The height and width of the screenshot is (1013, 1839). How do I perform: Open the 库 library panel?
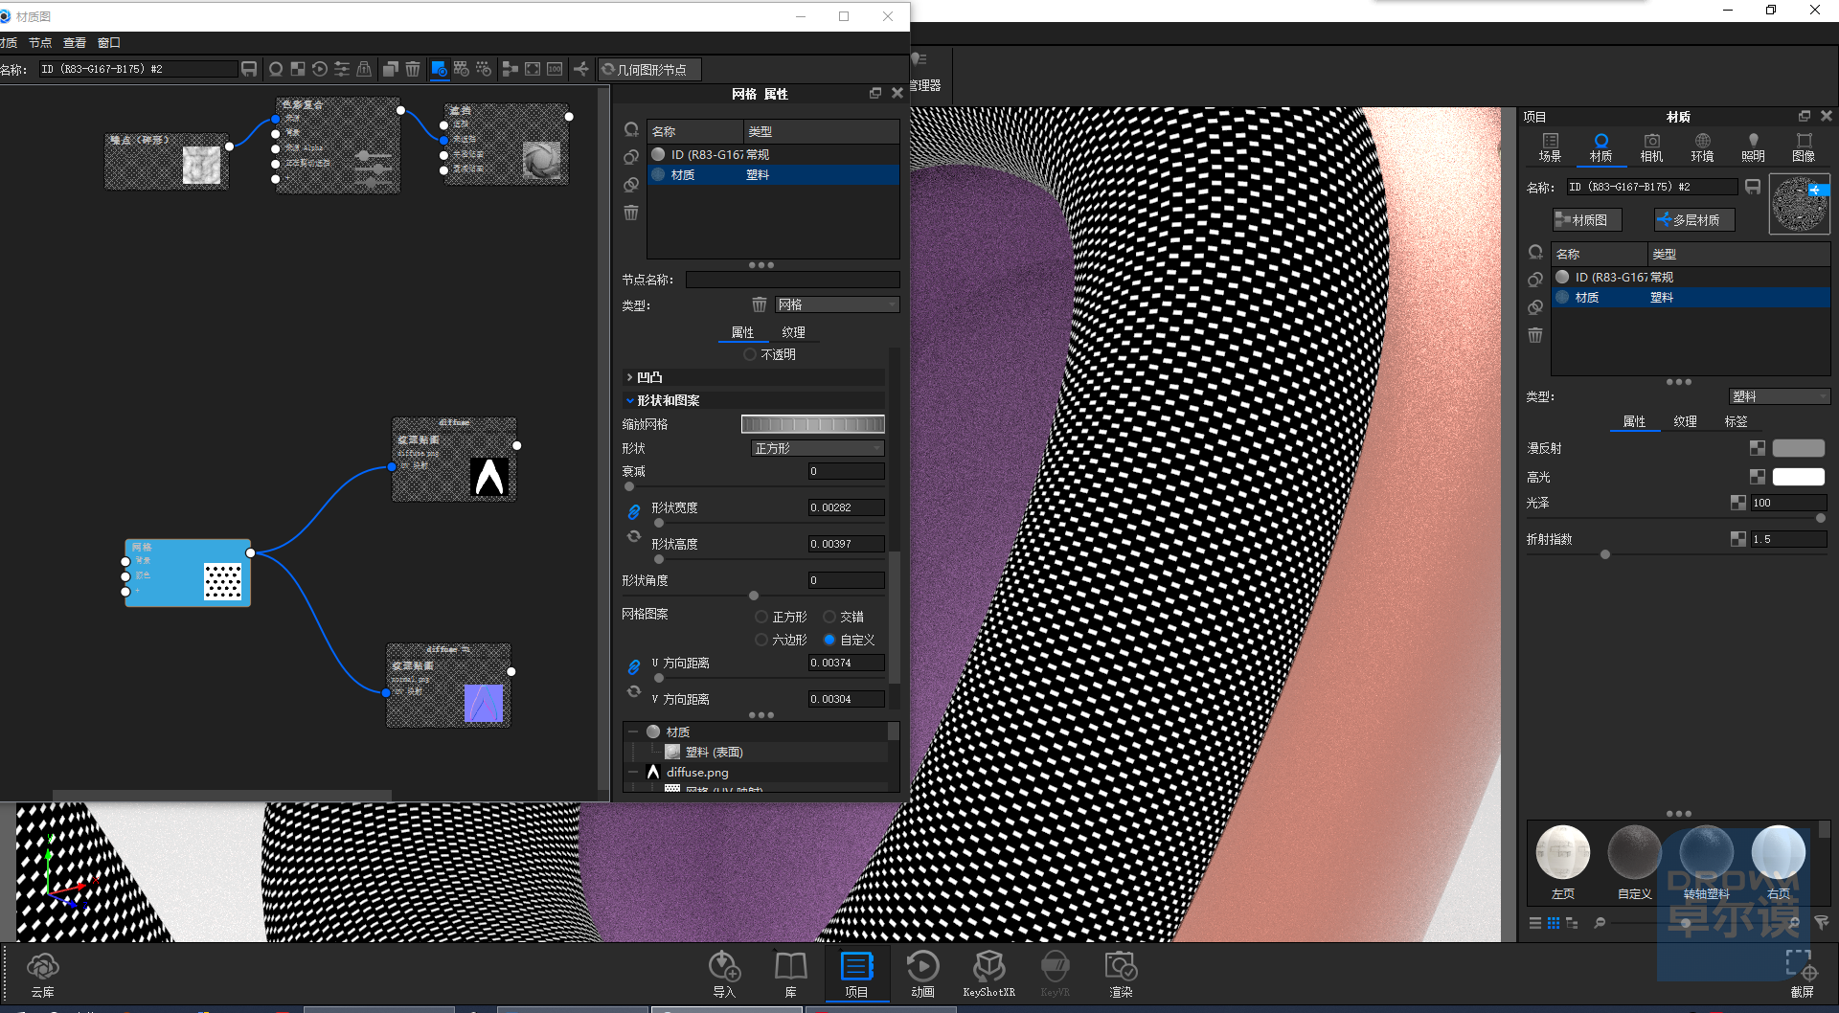(790, 975)
